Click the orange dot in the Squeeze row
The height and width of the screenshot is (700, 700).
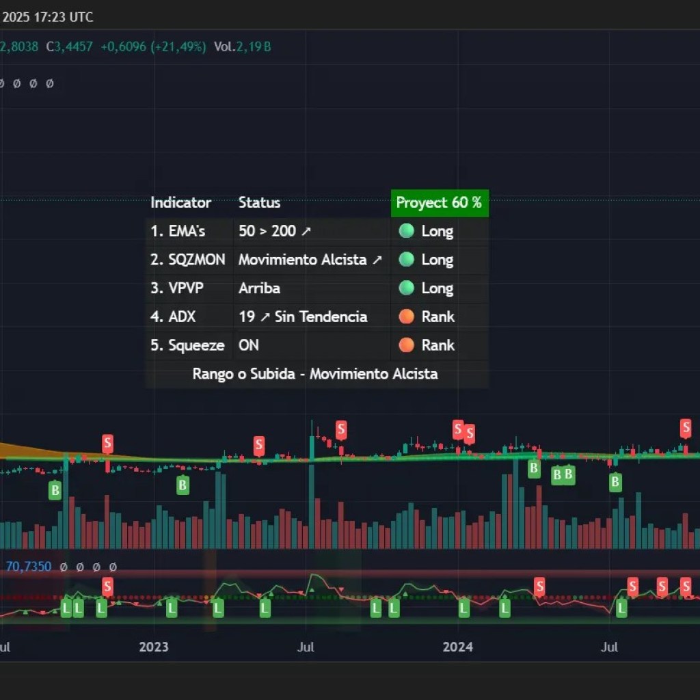(408, 345)
